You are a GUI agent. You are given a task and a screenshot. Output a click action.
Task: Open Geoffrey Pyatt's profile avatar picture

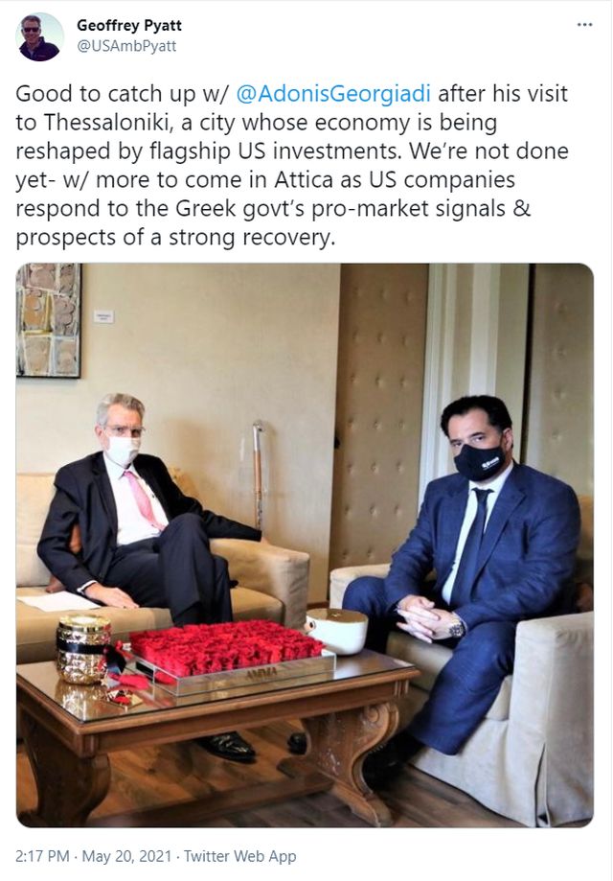tap(39, 37)
